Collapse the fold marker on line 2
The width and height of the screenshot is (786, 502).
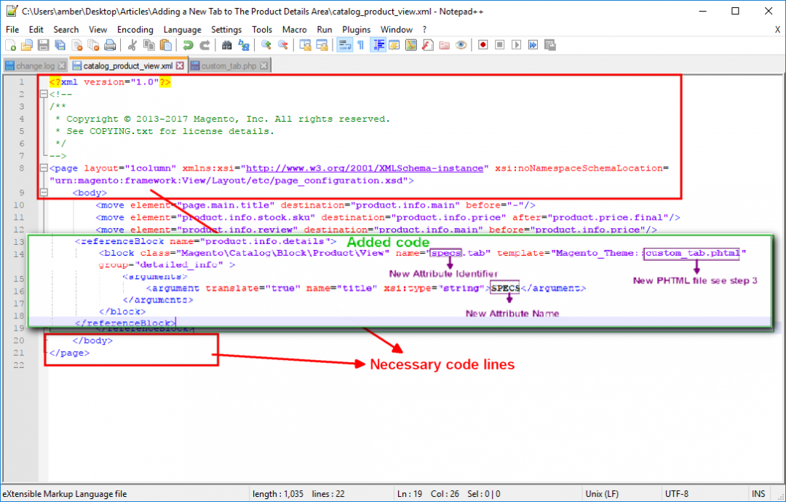tap(44, 94)
